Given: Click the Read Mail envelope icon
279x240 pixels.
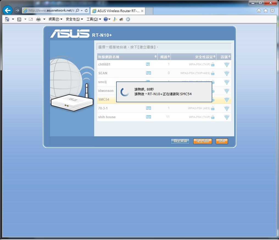Looking at the screenshot, I should [31, 19].
